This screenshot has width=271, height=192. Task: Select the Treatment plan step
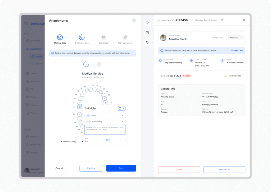click(82, 37)
